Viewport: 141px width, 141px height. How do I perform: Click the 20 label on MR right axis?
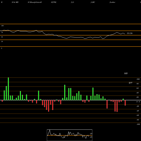138,97
